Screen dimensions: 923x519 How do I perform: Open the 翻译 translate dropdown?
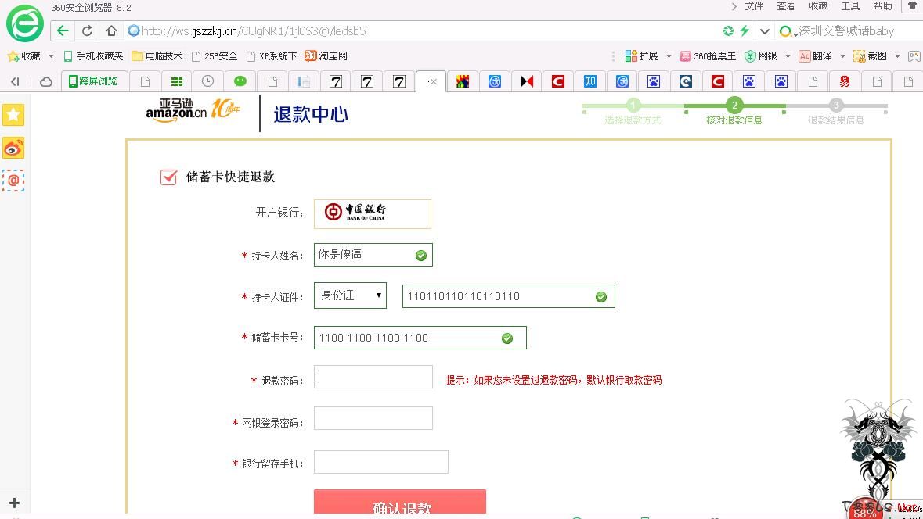[842, 56]
